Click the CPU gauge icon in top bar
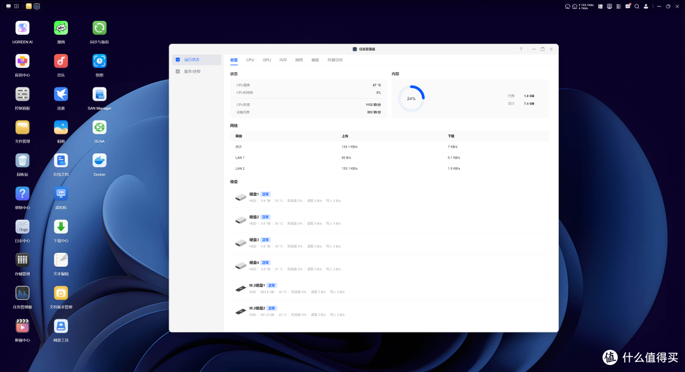The image size is (685, 372). pos(568,6)
